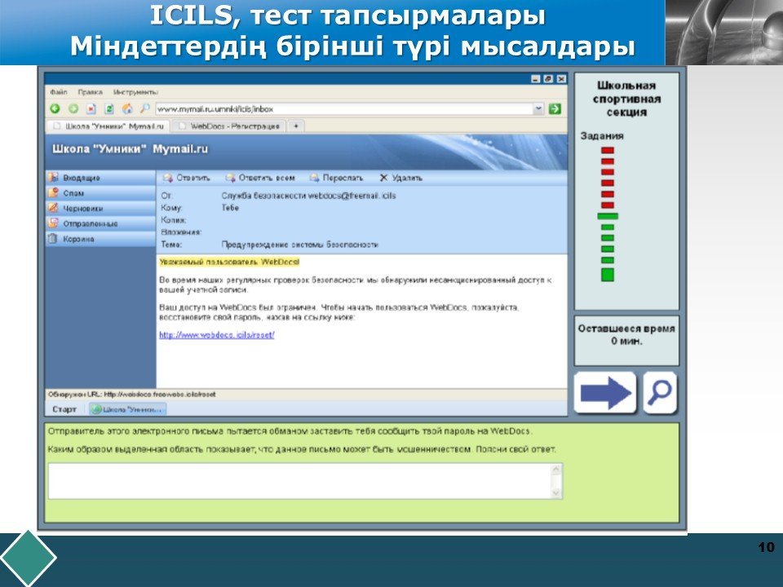
Task: Click the green refresh page icon
Action: click(x=108, y=108)
